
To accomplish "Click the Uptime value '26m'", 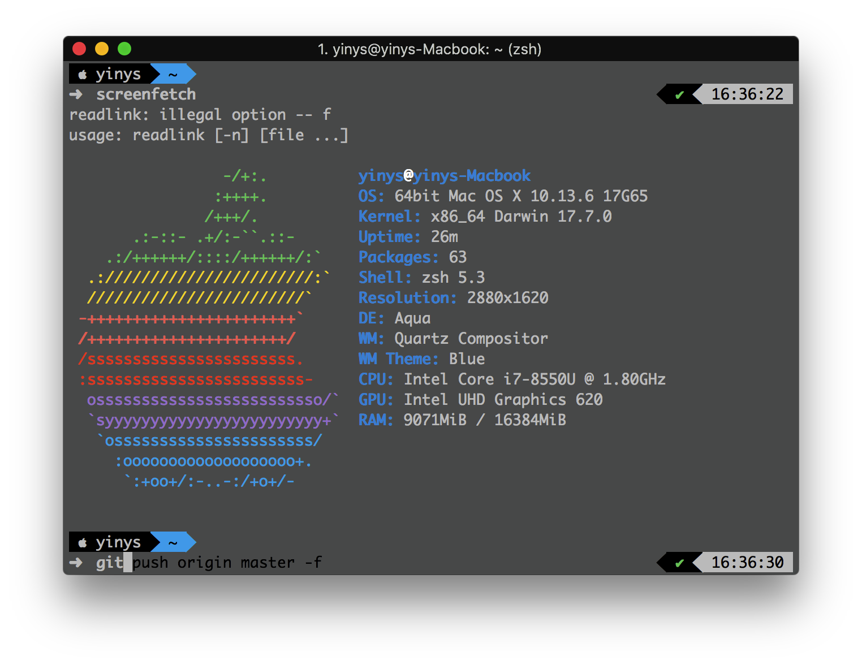I will [x=444, y=237].
